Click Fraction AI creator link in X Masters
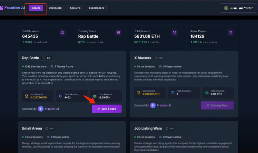Viewport: 258px width, 153px height. [x=164, y=105]
